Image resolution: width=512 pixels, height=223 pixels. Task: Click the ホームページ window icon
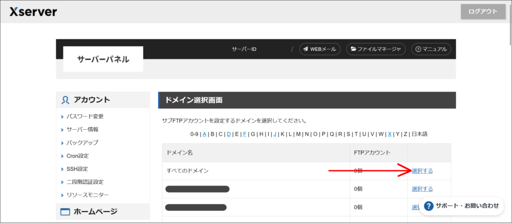pyautogui.click(x=65, y=212)
